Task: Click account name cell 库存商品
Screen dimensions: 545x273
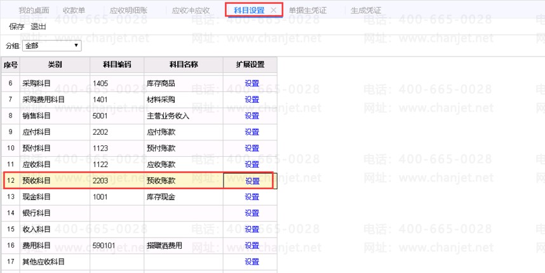Action: click(184, 83)
